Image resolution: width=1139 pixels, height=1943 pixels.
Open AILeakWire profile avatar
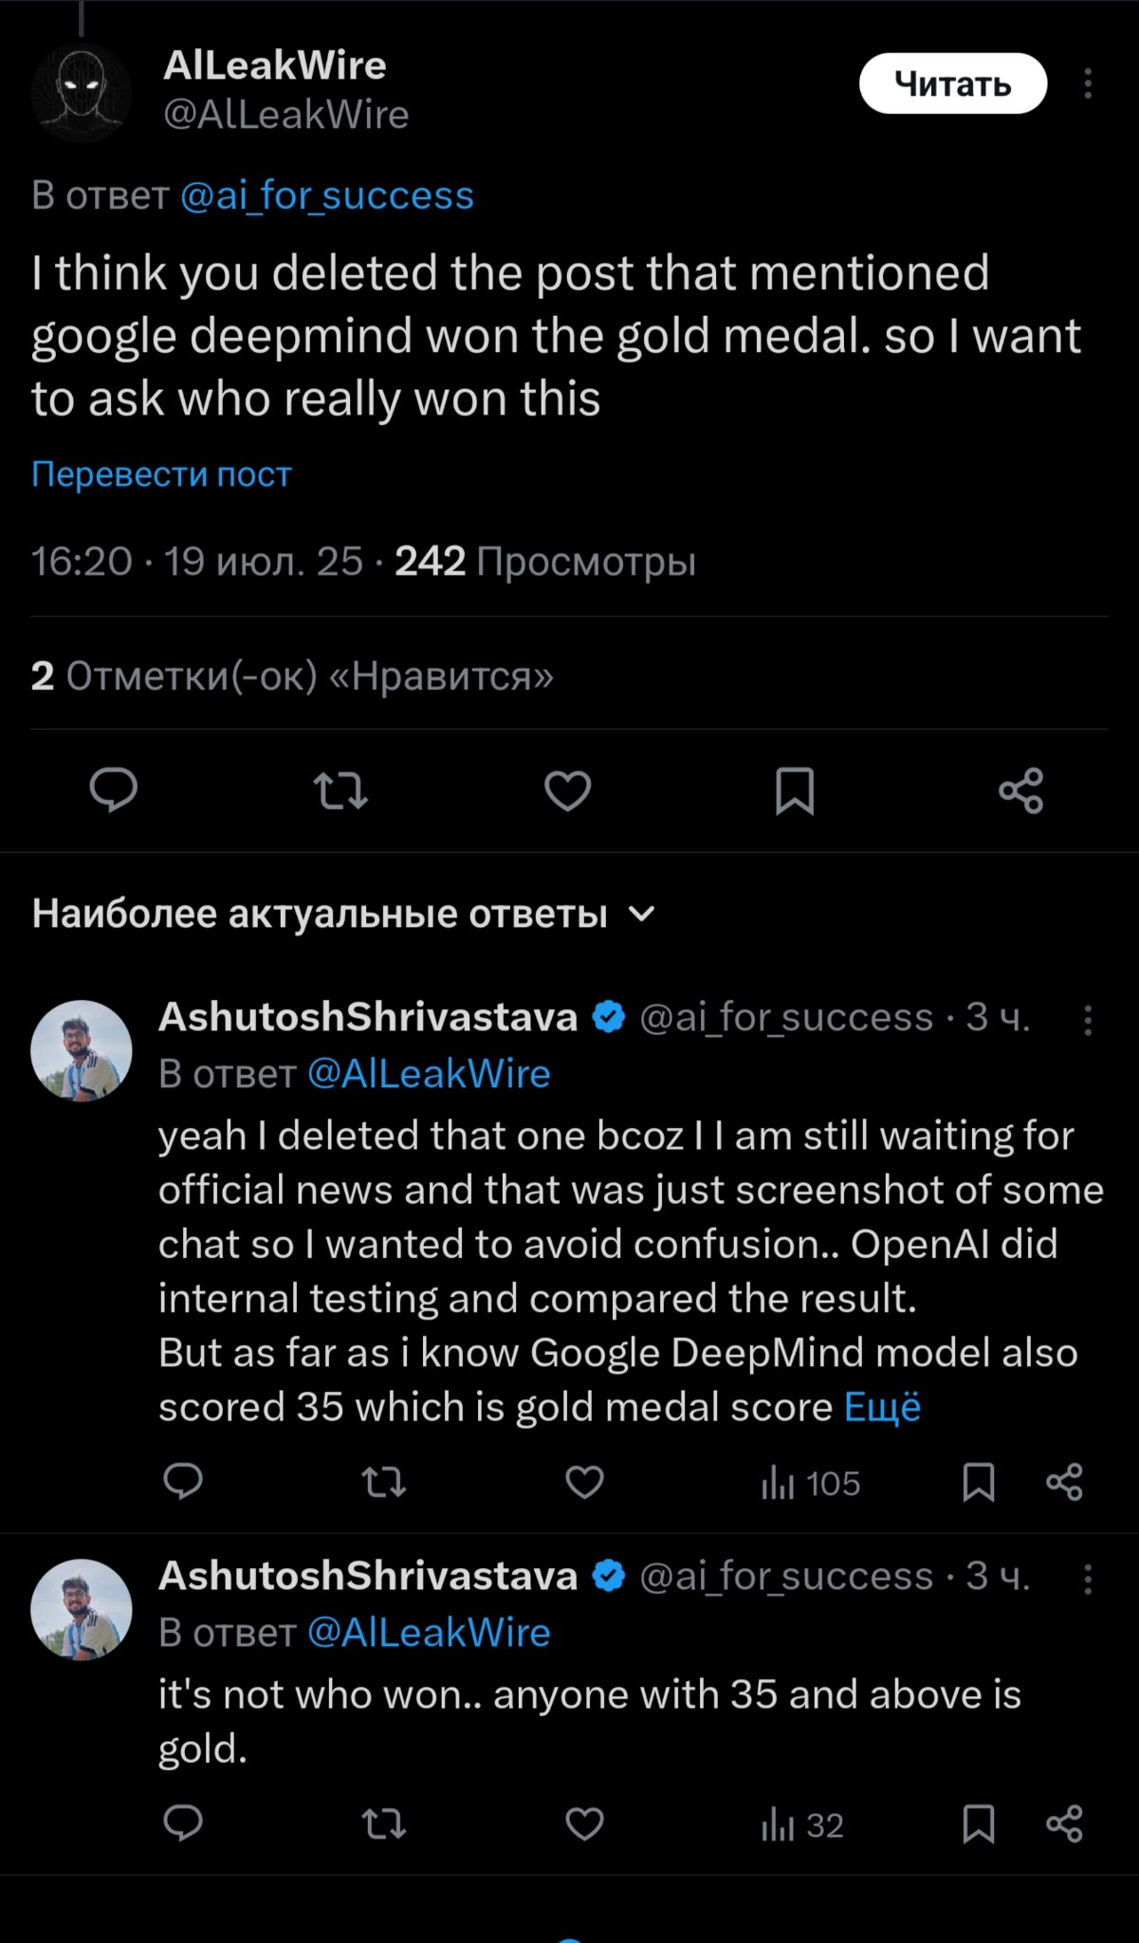[82, 92]
